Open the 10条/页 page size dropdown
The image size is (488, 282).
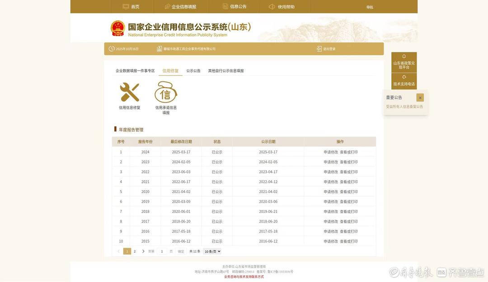coord(212,251)
